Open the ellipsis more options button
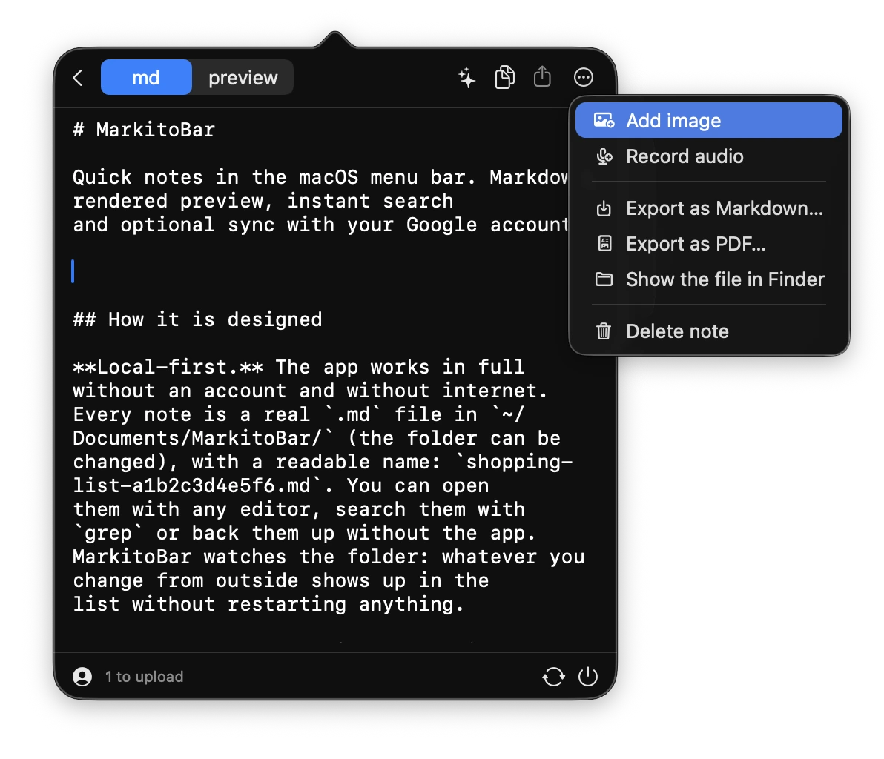The width and height of the screenshot is (884, 759). pos(584,77)
